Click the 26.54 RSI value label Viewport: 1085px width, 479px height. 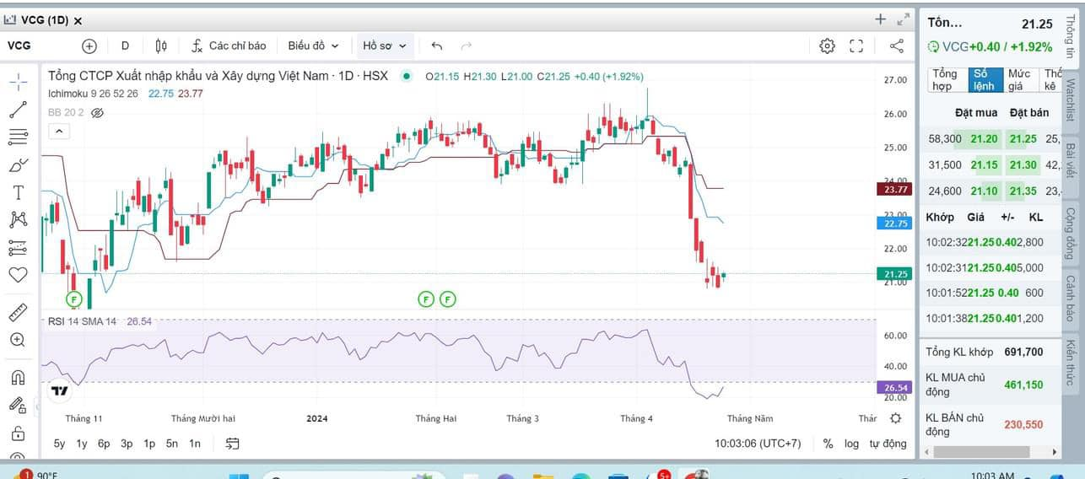coord(893,388)
